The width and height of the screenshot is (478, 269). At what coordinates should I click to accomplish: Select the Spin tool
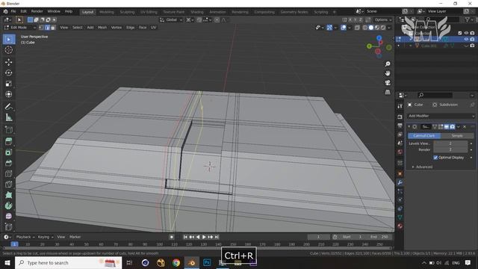(x=8, y=205)
